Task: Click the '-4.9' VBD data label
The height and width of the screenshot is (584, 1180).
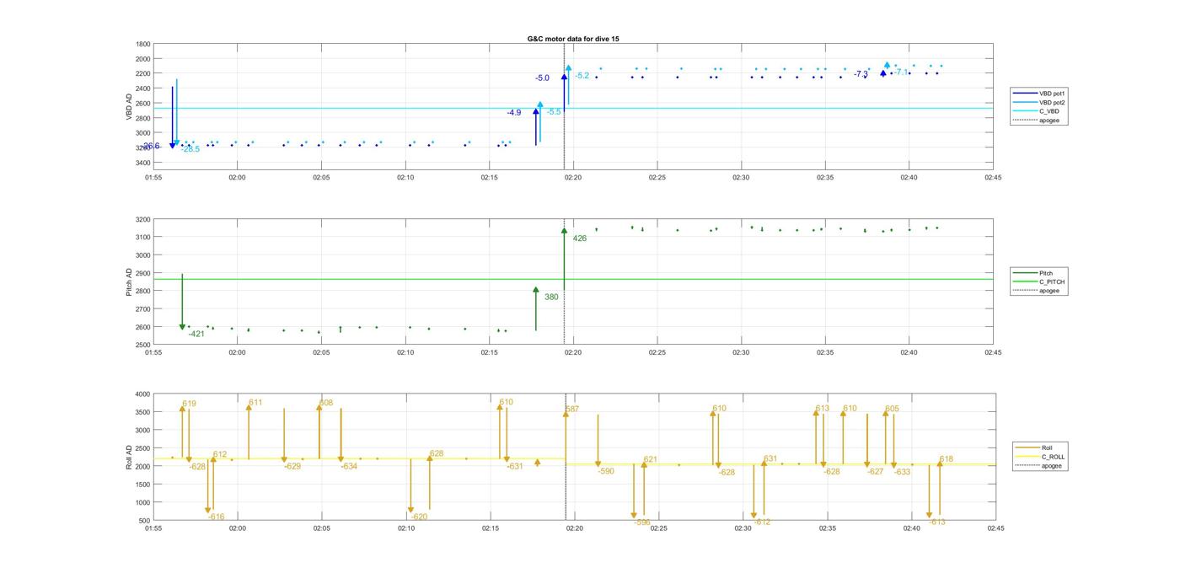Action: pyautogui.click(x=514, y=113)
